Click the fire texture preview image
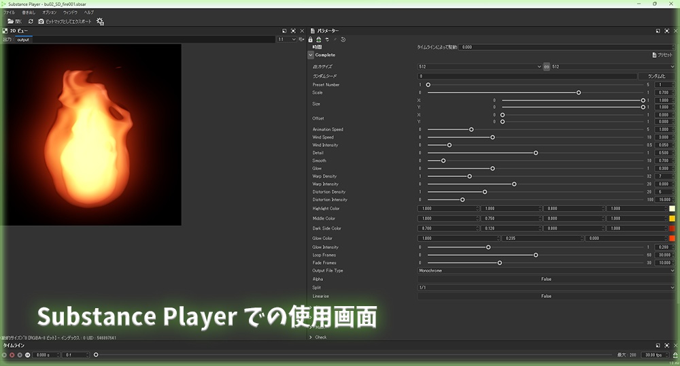 click(90, 135)
